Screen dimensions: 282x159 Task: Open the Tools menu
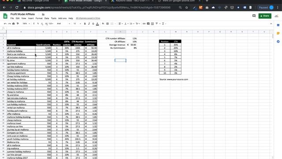(x=54, y=18)
